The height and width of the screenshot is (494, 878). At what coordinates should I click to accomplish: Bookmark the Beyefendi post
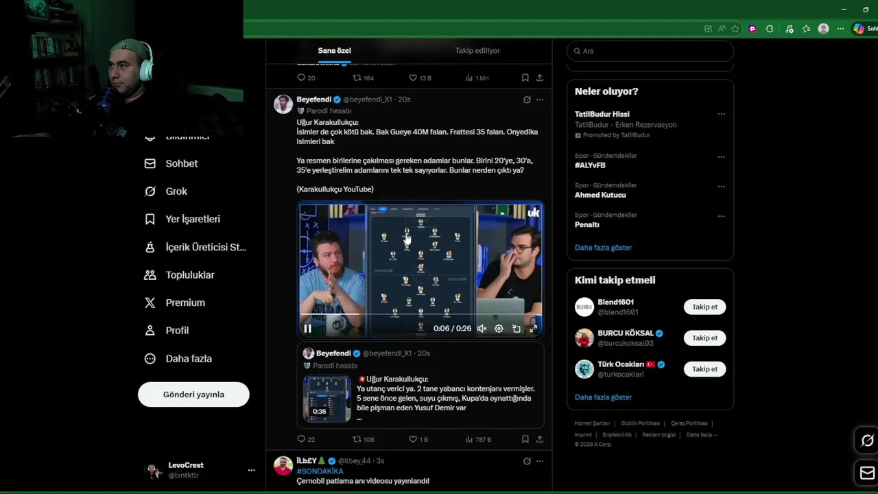[525, 439]
